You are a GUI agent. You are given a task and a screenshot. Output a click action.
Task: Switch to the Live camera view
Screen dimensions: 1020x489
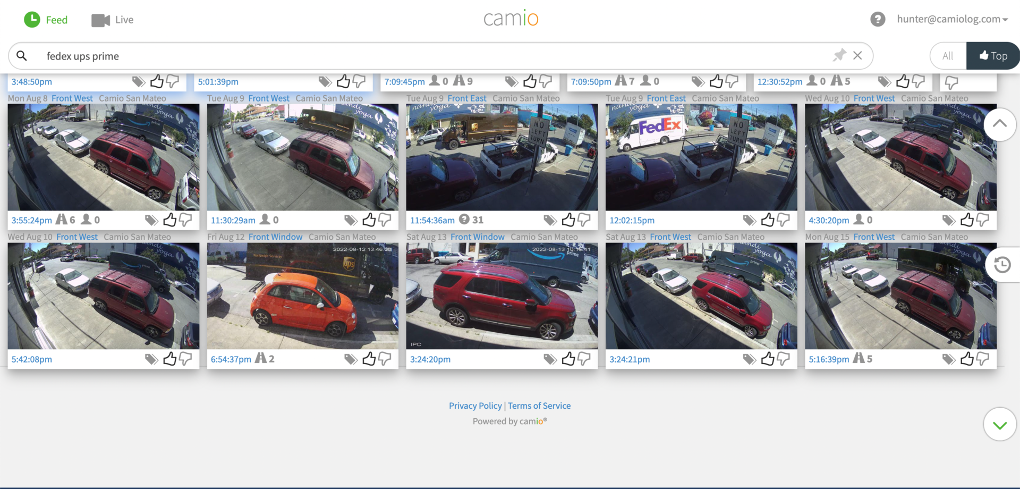click(112, 20)
